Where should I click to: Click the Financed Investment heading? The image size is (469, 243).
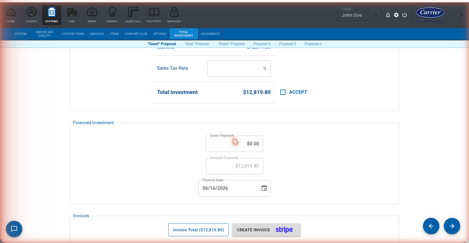(93, 123)
